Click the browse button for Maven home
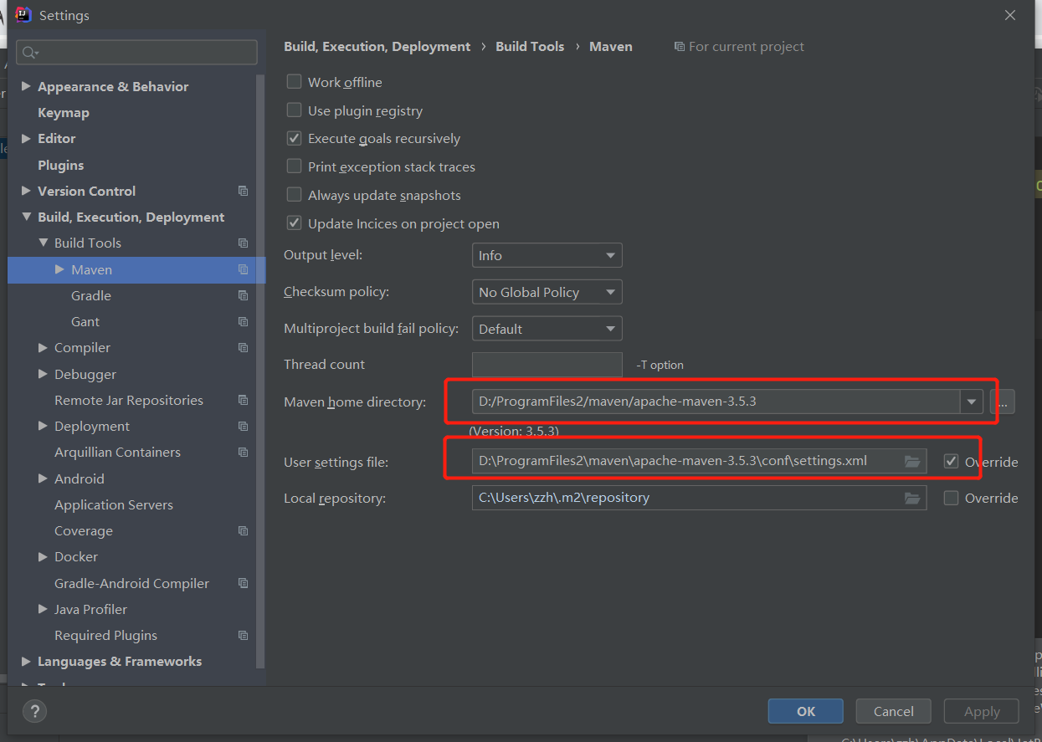1042x742 pixels. 1003,402
